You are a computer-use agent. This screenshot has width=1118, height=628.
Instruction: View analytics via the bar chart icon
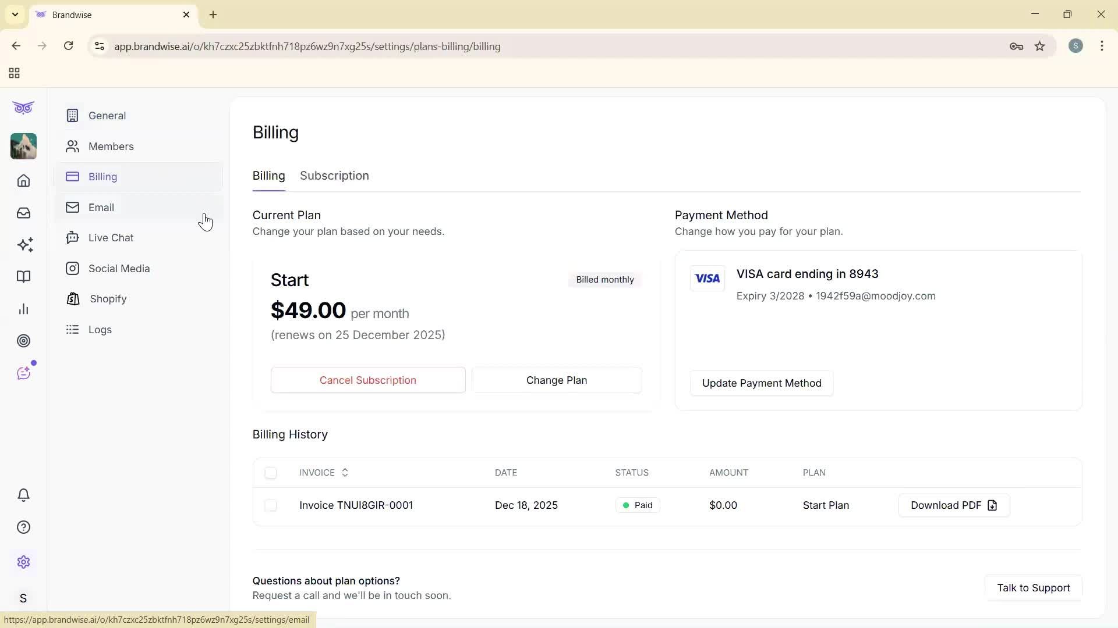(23, 309)
